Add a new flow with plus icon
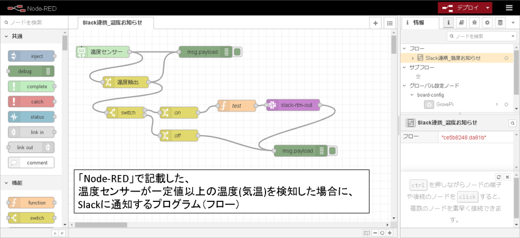Image resolution: width=520 pixels, height=238 pixels. point(376,23)
